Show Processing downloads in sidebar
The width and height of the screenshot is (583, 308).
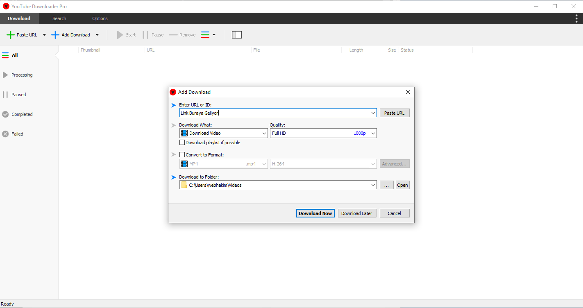[29, 75]
